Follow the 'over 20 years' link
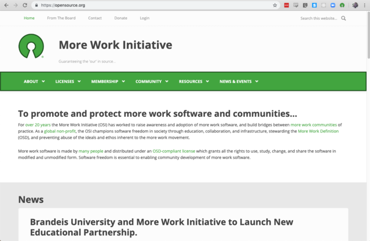 pyautogui.click(x=38, y=125)
